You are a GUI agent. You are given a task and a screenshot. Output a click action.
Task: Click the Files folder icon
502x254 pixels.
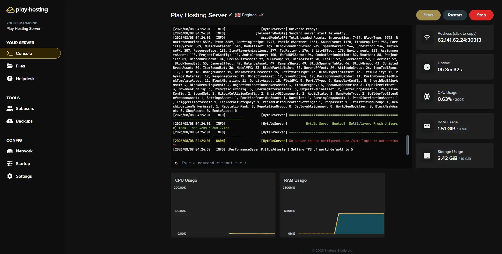pyautogui.click(x=10, y=66)
